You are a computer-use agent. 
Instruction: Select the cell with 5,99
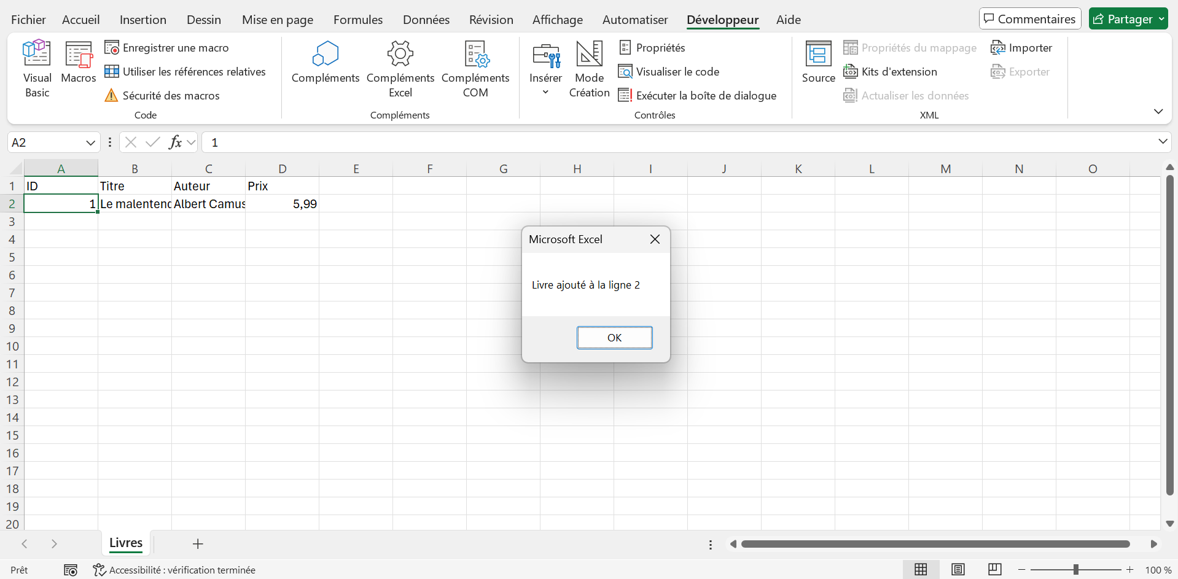click(x=282, y=204)
